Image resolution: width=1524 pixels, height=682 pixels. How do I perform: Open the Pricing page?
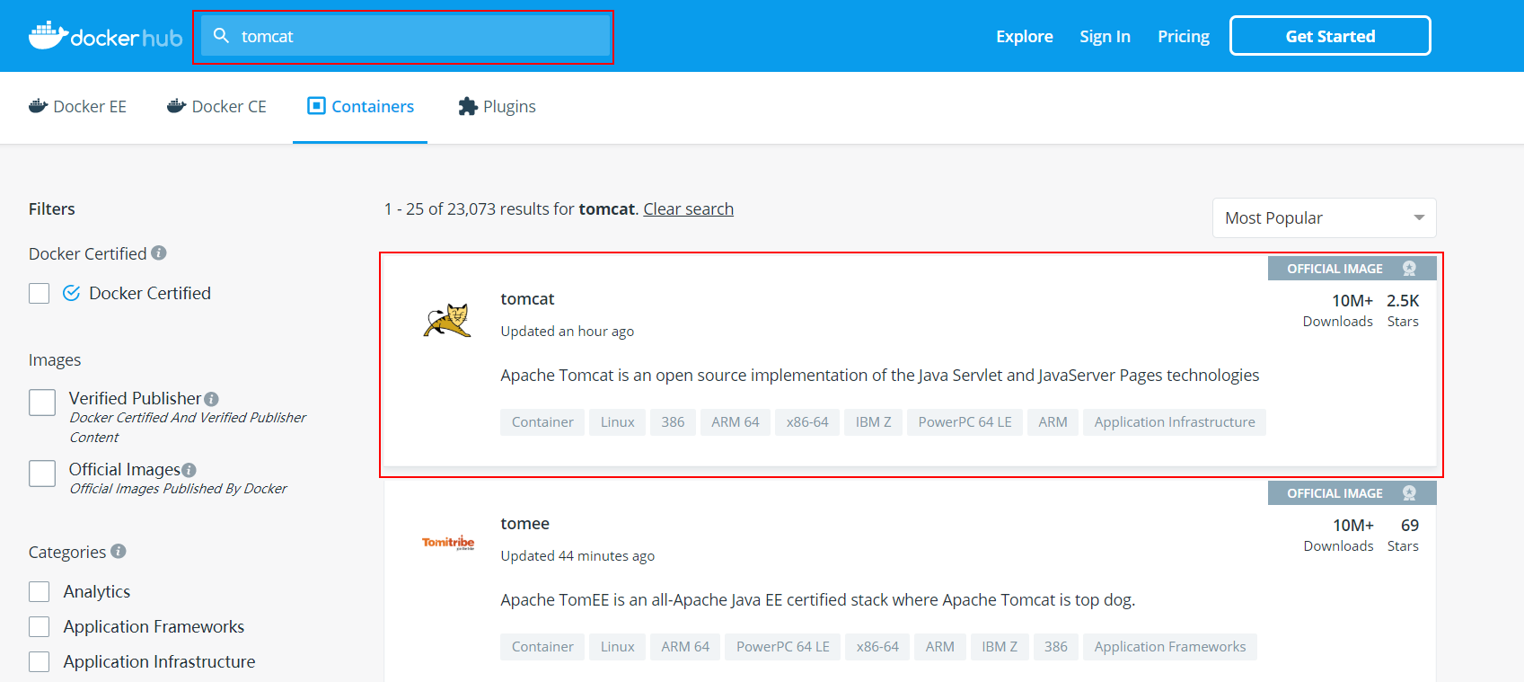coord(1183,36)
